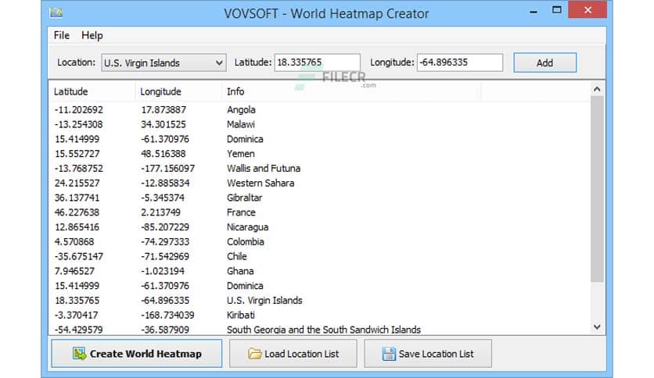Image resolution: width=654 pixels, height=378 pixels.
Task: Select the Colombia row
Action: [x=319, y=242]
